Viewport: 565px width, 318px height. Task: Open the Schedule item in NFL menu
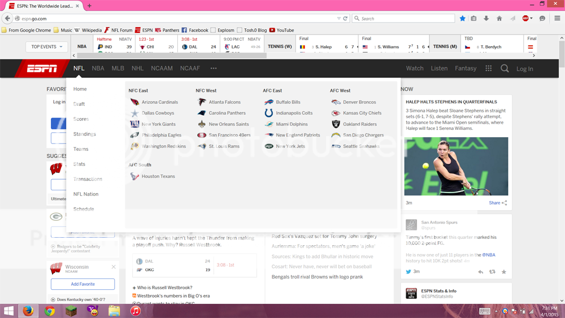point(84,209)
